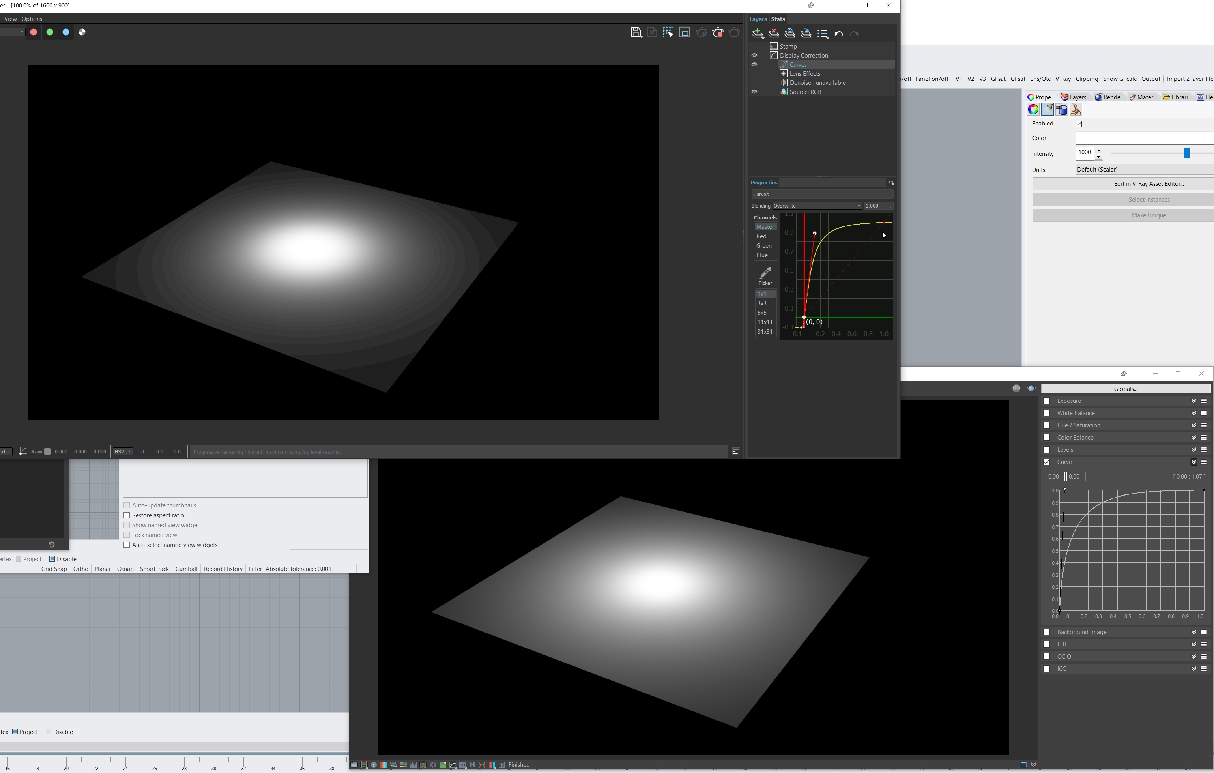This screenshot has width=1214, height=773.
Task: Load a layer tree preset from file
Action: coord(806,34)
